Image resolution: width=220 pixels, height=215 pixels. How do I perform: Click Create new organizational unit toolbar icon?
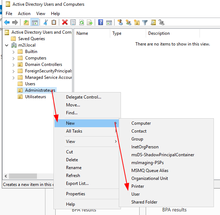(x=137, y=22)
